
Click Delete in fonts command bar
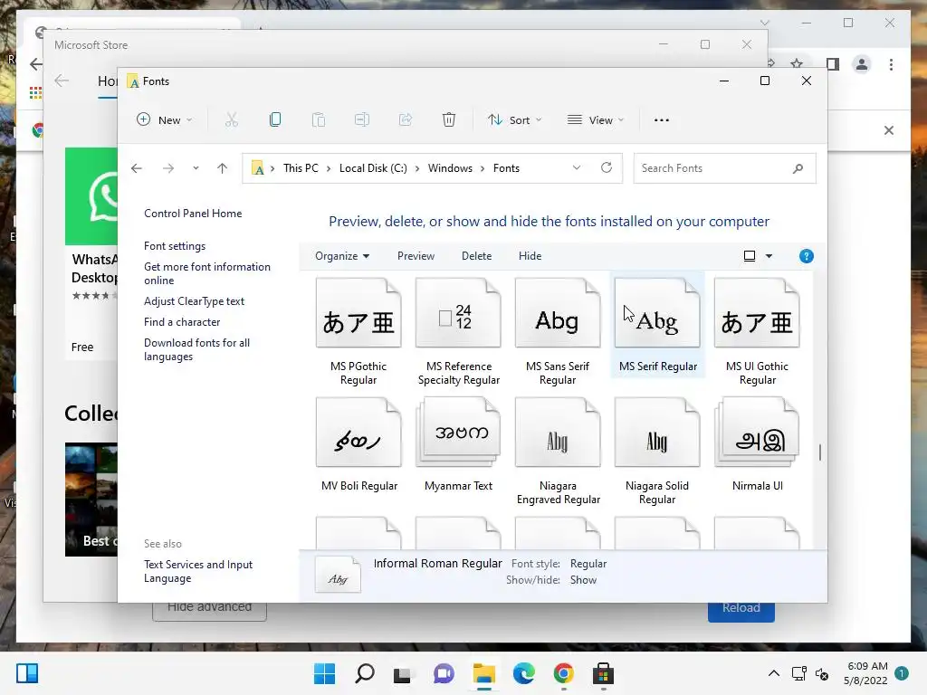click(x=476, y=256)
